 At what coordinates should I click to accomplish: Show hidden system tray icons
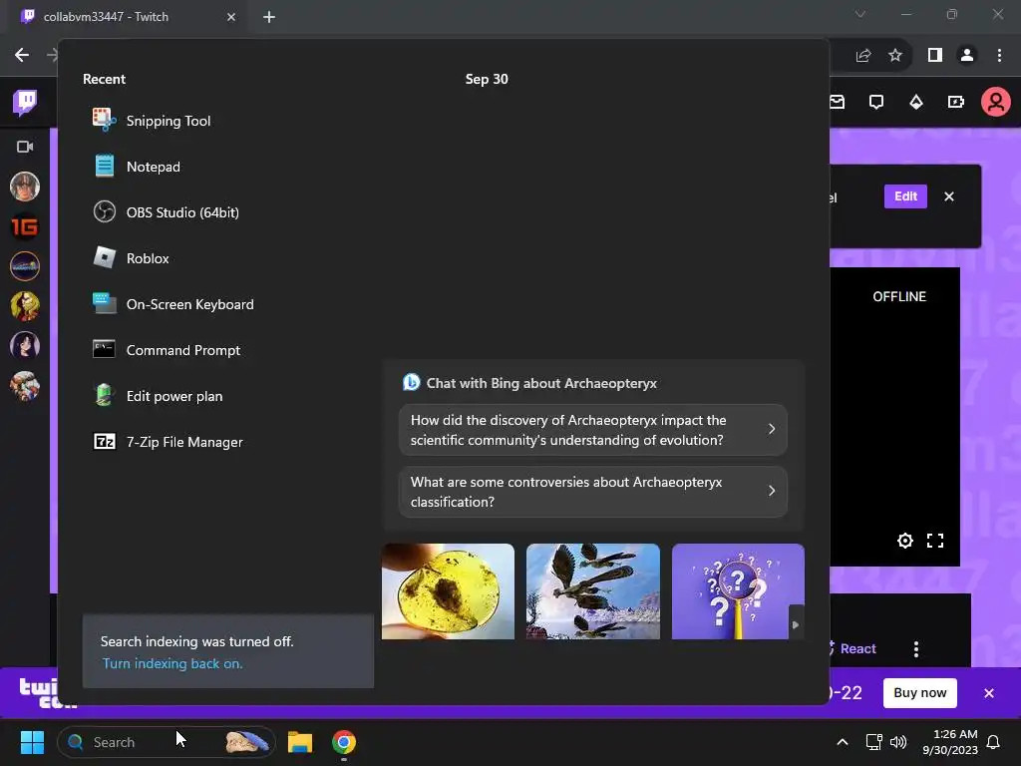(842, 742)
